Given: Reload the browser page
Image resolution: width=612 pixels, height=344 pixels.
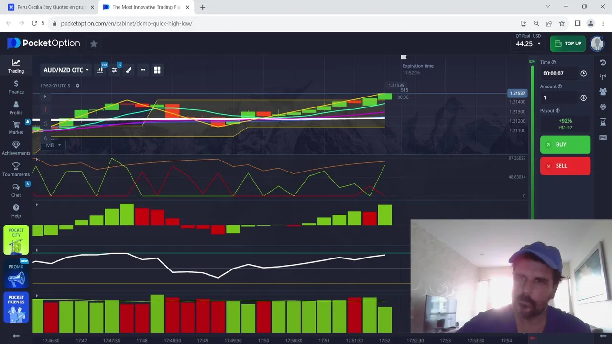Looking at the screenshot, I should tap(34, 23).
